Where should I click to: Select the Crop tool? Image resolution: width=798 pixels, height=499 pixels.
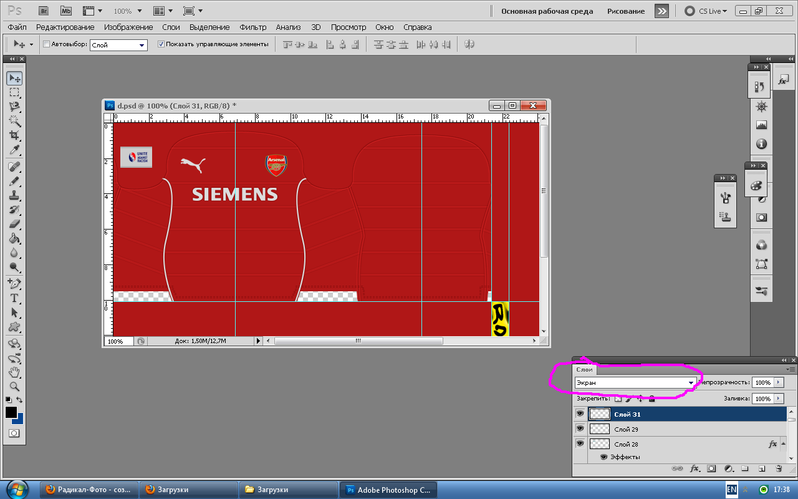pos(14,135)
